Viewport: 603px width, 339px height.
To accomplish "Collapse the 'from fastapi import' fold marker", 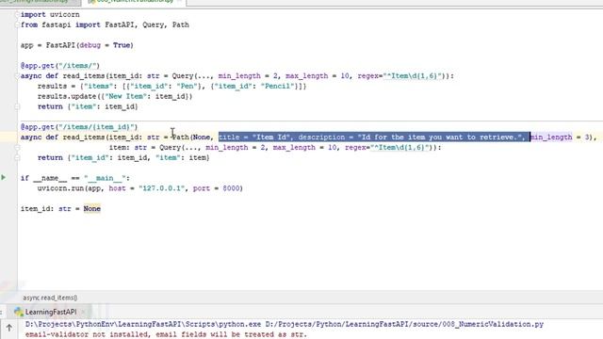I will [17, 25].
